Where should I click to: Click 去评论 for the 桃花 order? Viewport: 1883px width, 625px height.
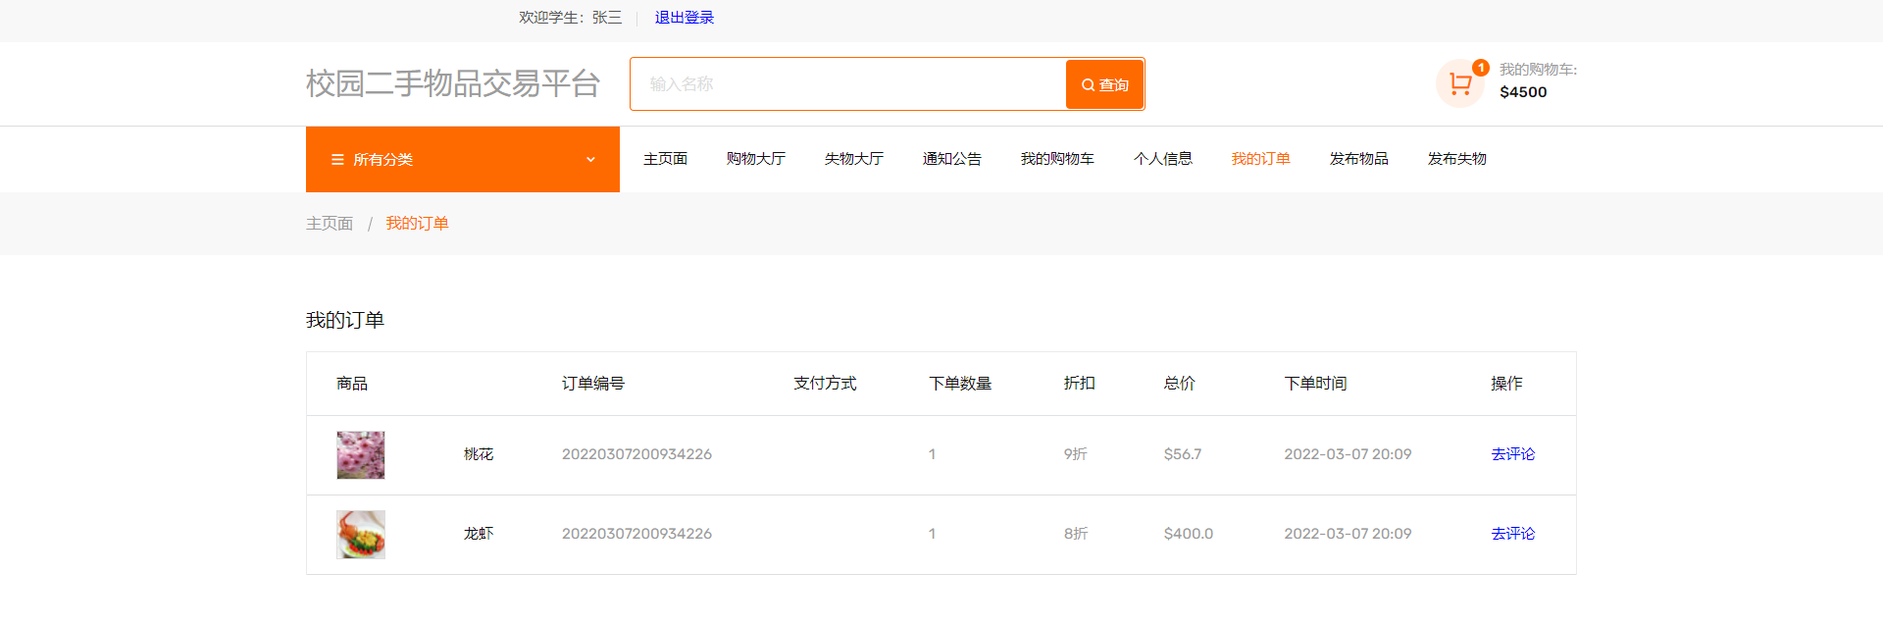tap(1512, 454)
